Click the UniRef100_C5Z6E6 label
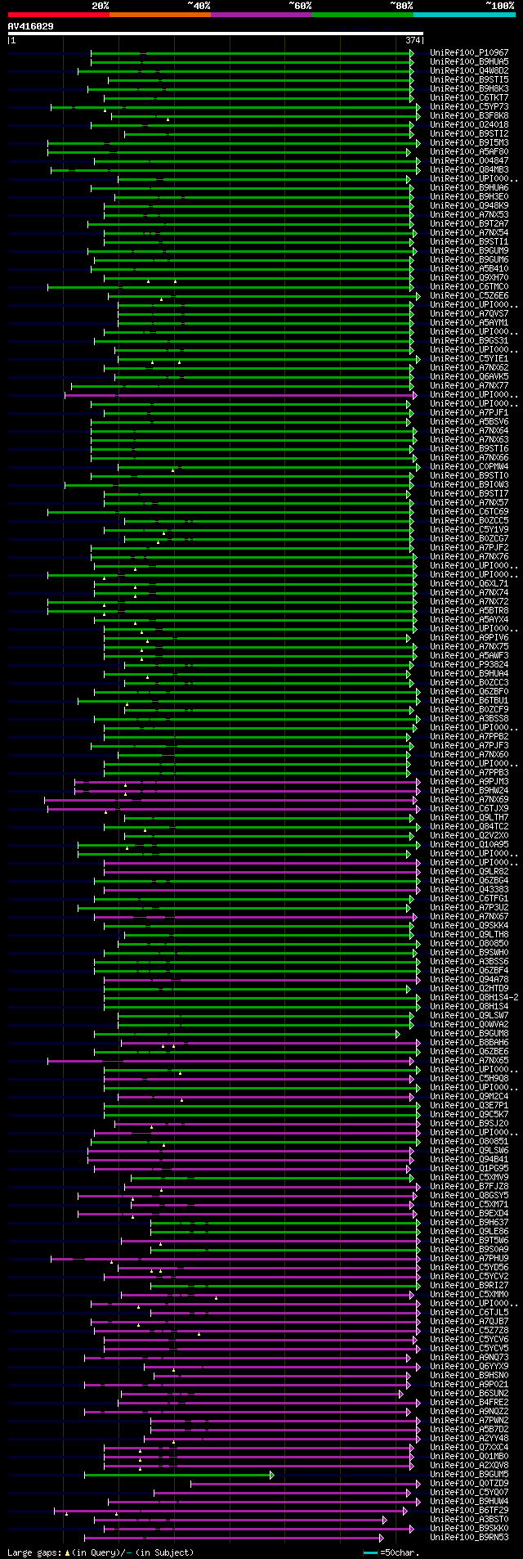 pyautogui.click(x=469, y=295)
